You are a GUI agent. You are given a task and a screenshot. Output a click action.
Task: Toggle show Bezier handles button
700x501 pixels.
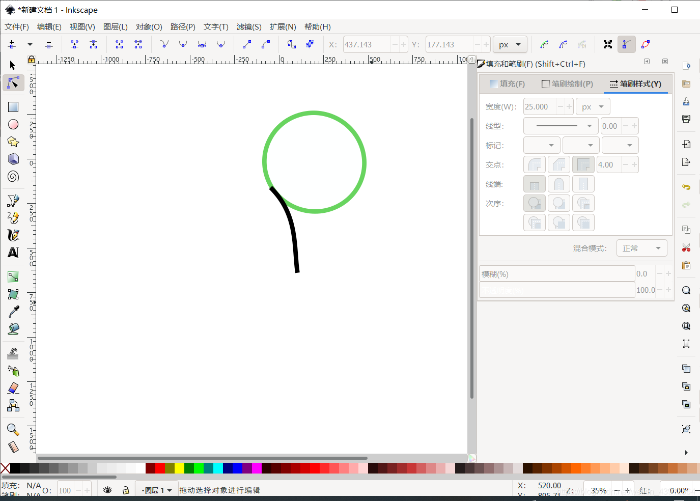[626, 45]
